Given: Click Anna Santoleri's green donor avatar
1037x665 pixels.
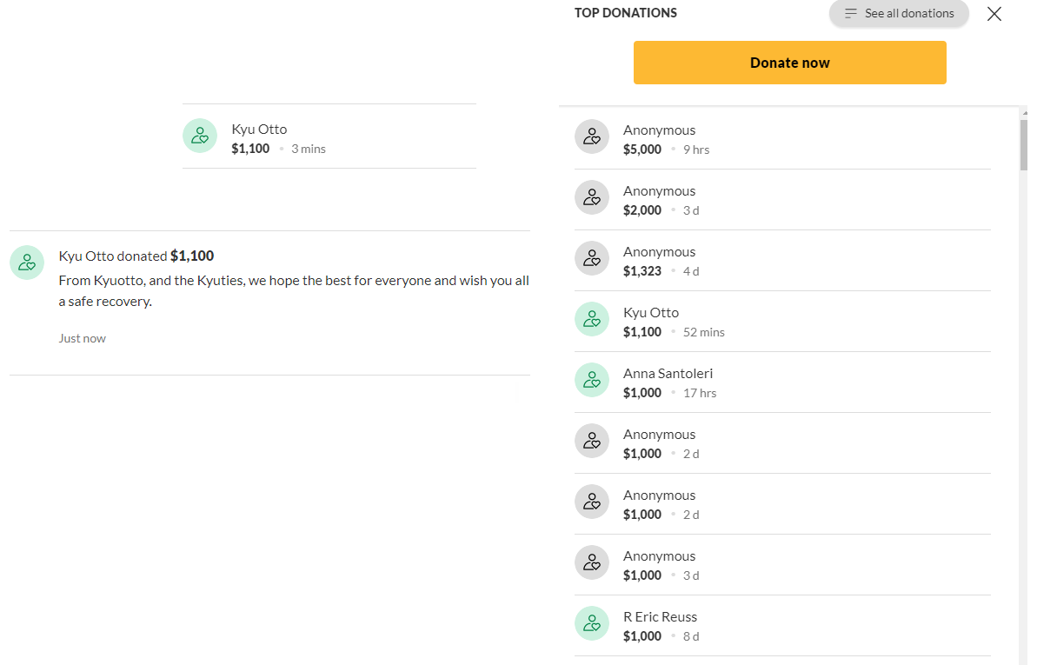Looking at the screenshot, I should tap(591, 381).
